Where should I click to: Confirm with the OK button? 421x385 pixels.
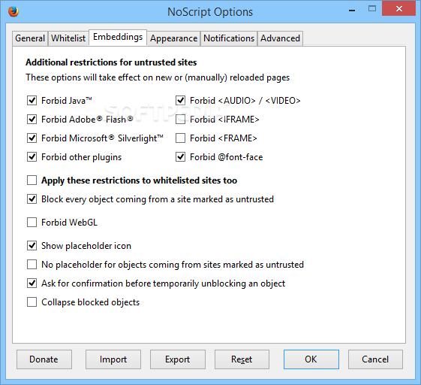(311, 359)
